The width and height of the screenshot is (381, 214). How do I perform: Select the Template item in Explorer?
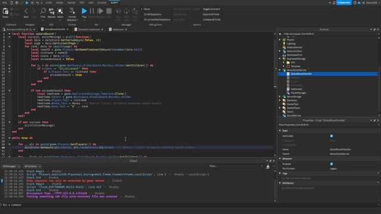[295, 66]
